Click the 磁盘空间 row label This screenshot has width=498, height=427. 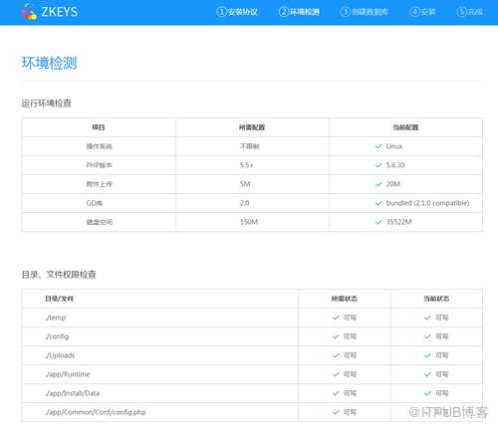click(x=100, y=222)
